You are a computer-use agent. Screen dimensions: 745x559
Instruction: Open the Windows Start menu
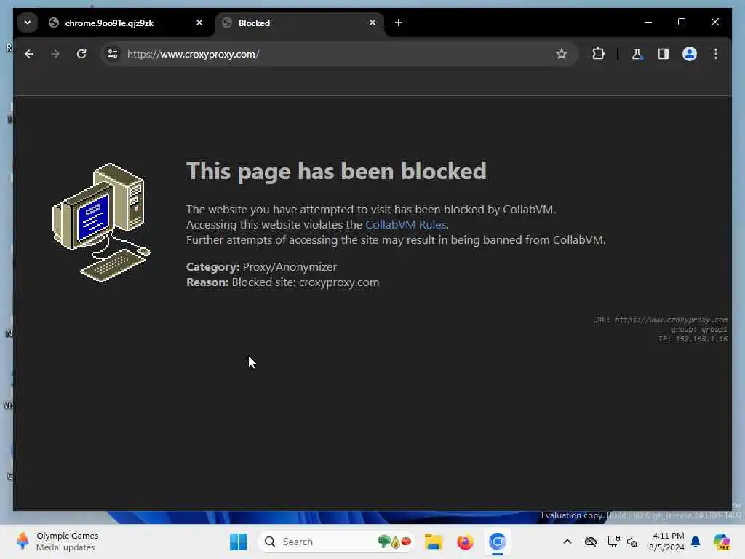(238, 542)
